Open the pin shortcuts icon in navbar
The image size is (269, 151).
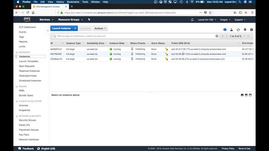[89, 20]
